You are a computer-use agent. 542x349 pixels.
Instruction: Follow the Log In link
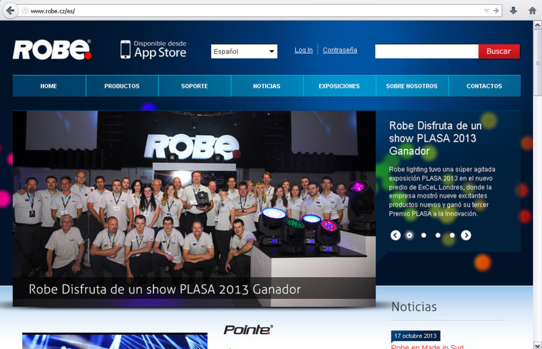(x=303, y=50)
